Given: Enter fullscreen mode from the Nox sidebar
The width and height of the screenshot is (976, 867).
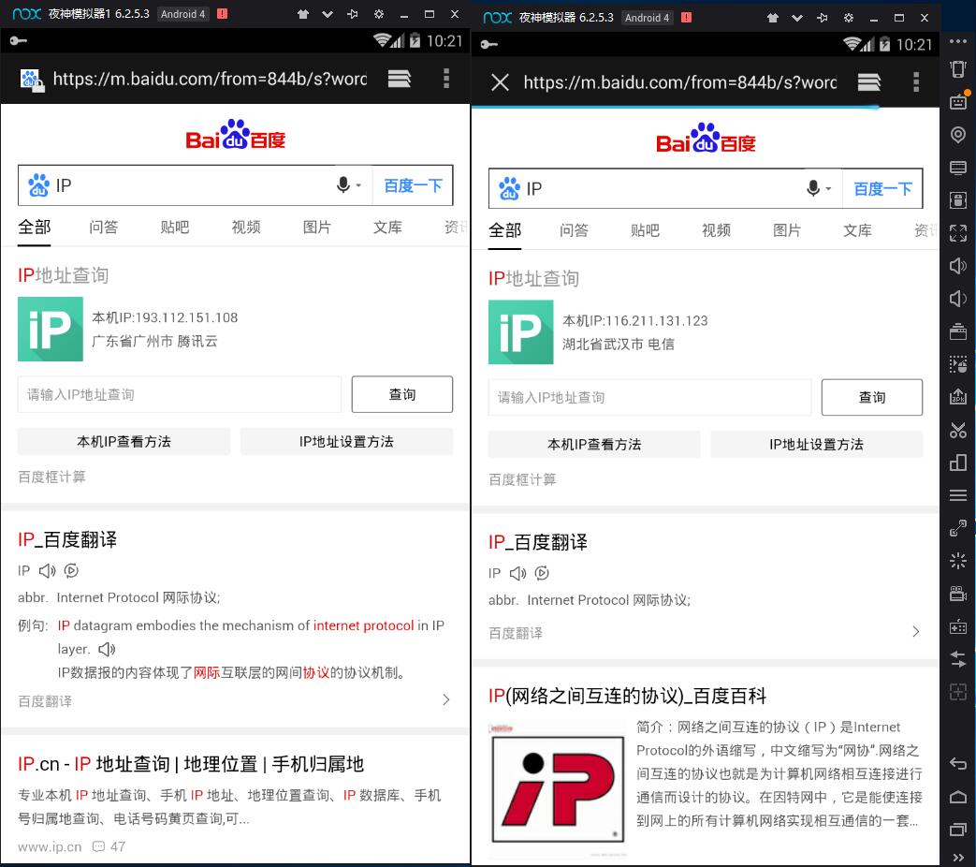Looking at the screenshot, I should pyautogui.click(x=958, y=233).
